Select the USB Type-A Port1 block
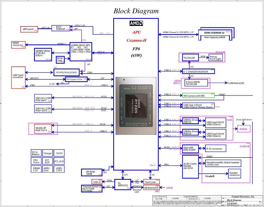Screen dimensions: 264x207 point(199,106)
